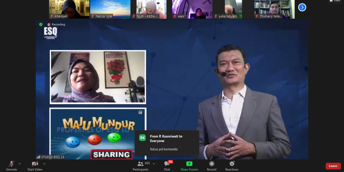
Task: Open chat notification from R Kusmiwati
Action: 167,142
